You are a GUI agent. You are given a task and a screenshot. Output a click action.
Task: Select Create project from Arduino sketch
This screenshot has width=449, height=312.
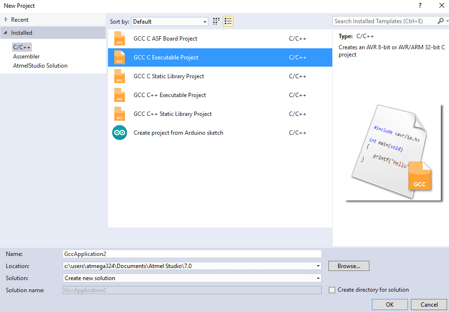pos(178,133)
